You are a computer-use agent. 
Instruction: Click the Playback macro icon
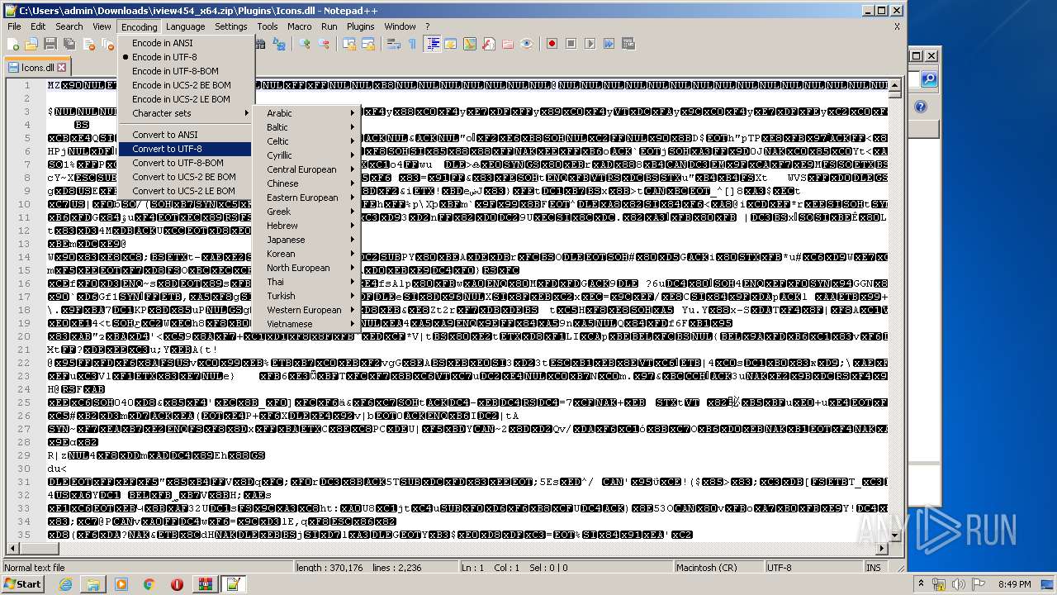coord(590,44)
